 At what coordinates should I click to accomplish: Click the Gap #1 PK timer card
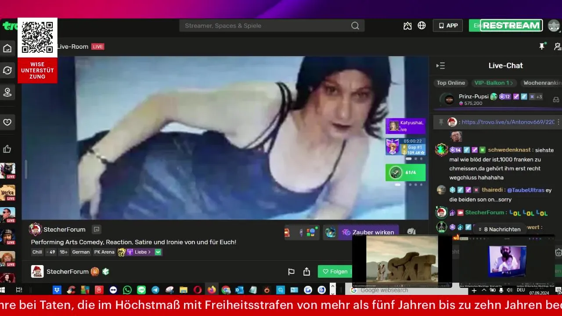405,147
